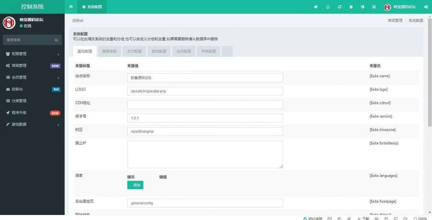This screenshot has height=220, width=432.
Task: Open 程序升级 in the sidebar
Action: pyautogui.click(x=32, y=113)
